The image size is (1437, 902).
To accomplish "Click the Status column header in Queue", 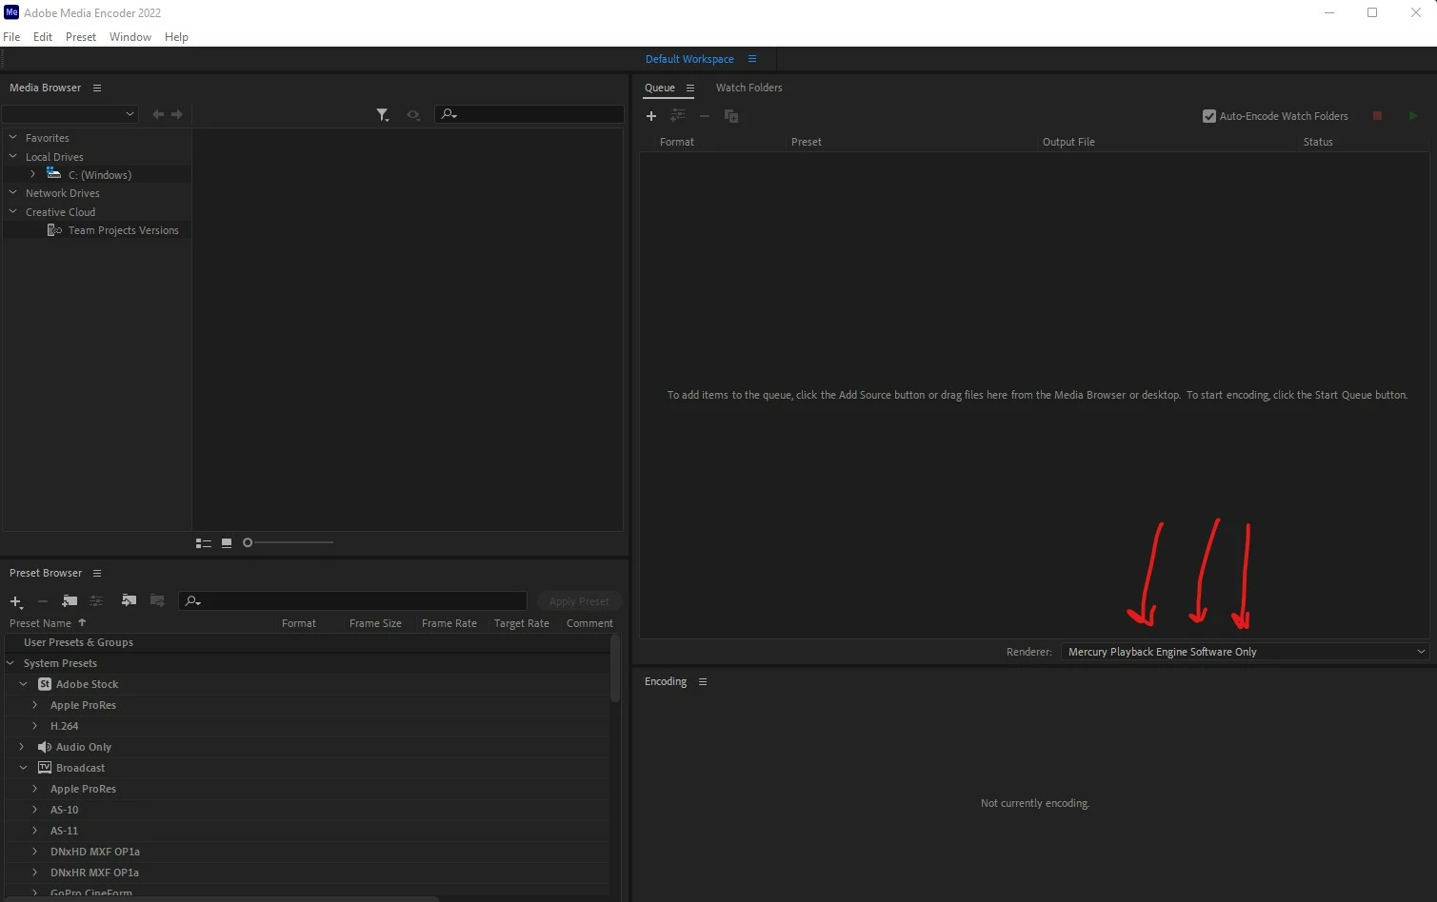I will pyautogui.click(x=1318, y=142).
